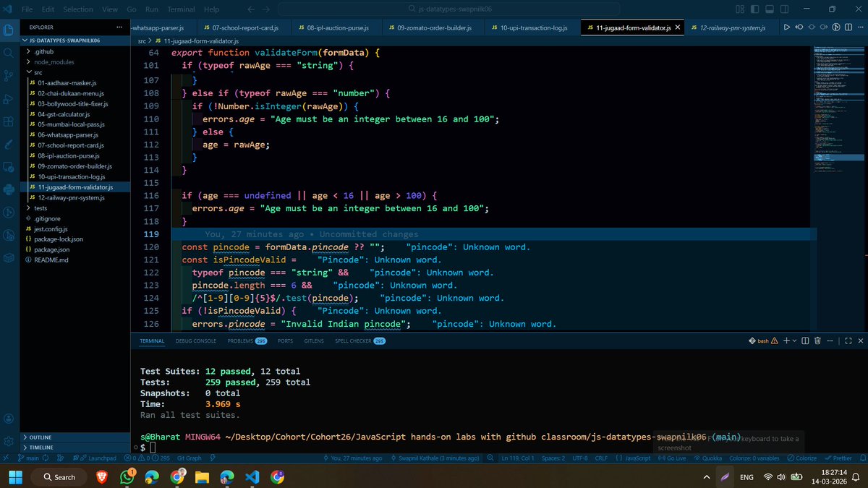Image resolution: width=868 pixels, height=488 pixels.
Task: Switch to the SPELL CHECKER tab
Action: (360, 341)
